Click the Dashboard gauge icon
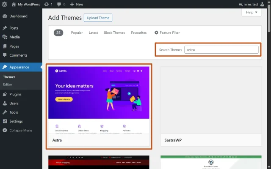This screenshot has height=169, width=271. click(5, 16)
